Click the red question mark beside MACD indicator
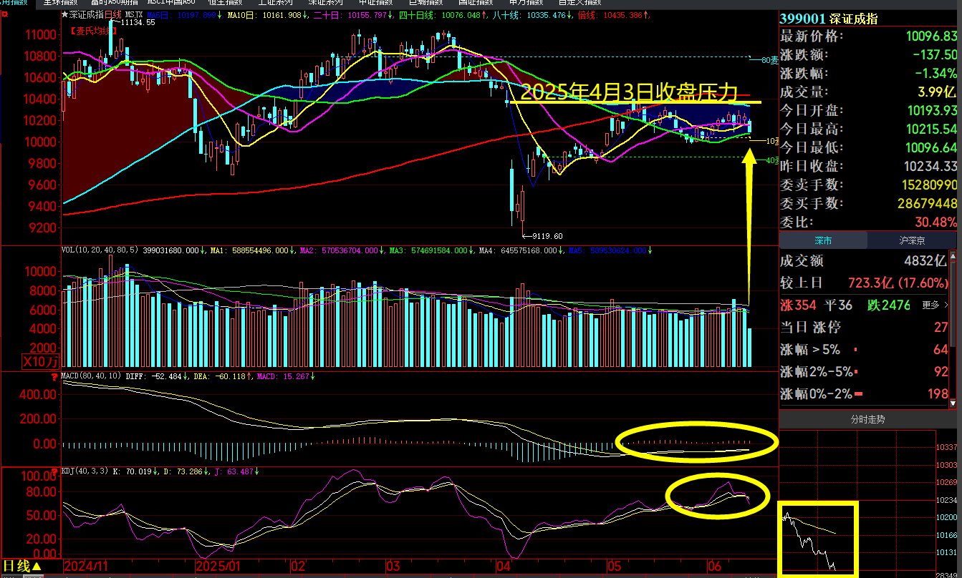This screenshot has width=962, height=578. tap(54, 376)
